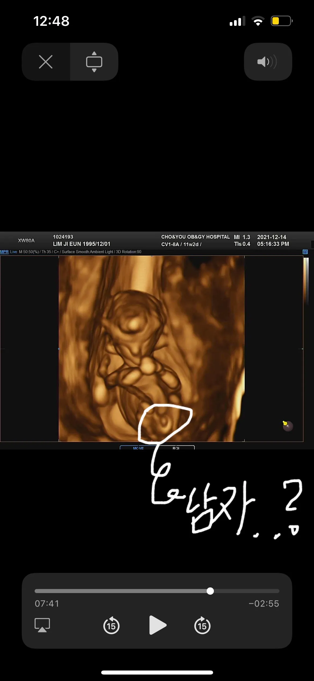314x681 pixels.
Task: Click the TIs 0.4 reading
Action: point(242,244)
